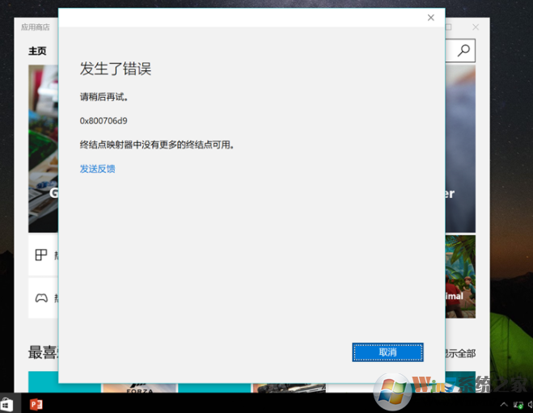Click the error code 0x800706d9 text
This screenshot has width=533, height=413.
(104, 121)
